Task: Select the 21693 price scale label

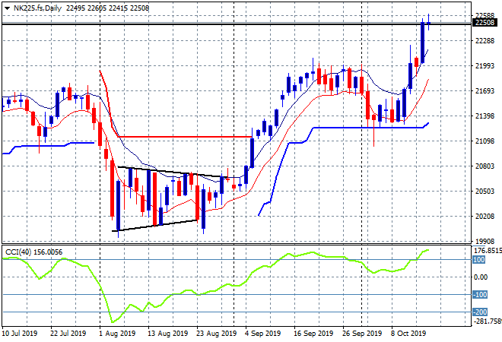Action: pyautogui.click(x=485, y=91)
